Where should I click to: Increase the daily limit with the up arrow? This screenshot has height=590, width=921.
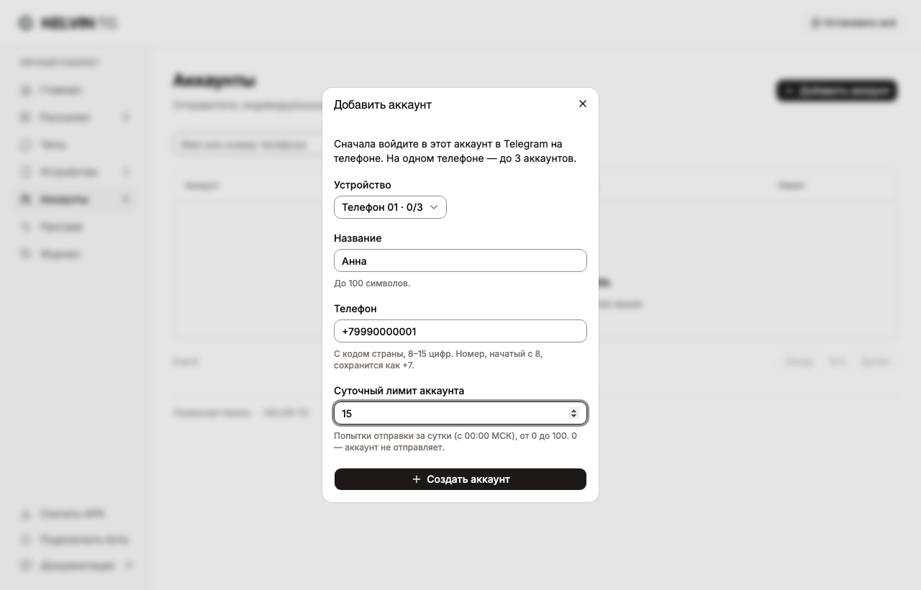pos(573,411)
